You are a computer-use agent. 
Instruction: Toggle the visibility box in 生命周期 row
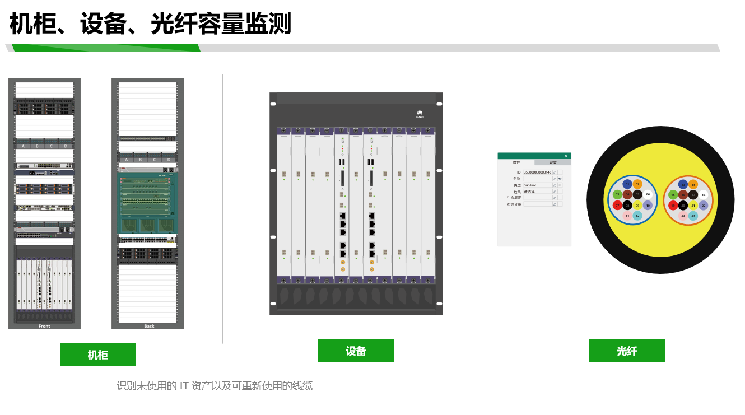[x=560, y=198]
